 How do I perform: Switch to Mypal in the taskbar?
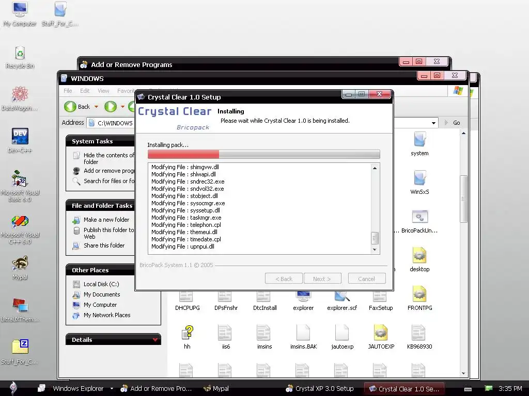click(216, 389)
